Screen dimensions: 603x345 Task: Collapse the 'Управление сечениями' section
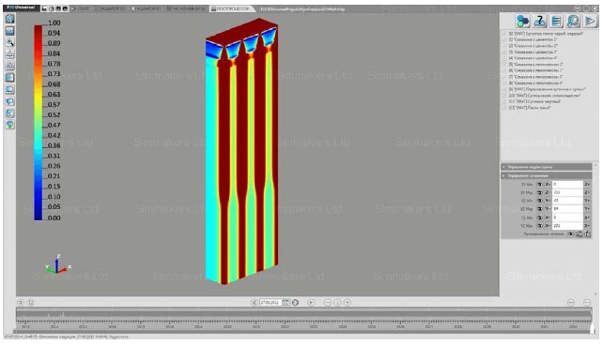pos(546,175)
